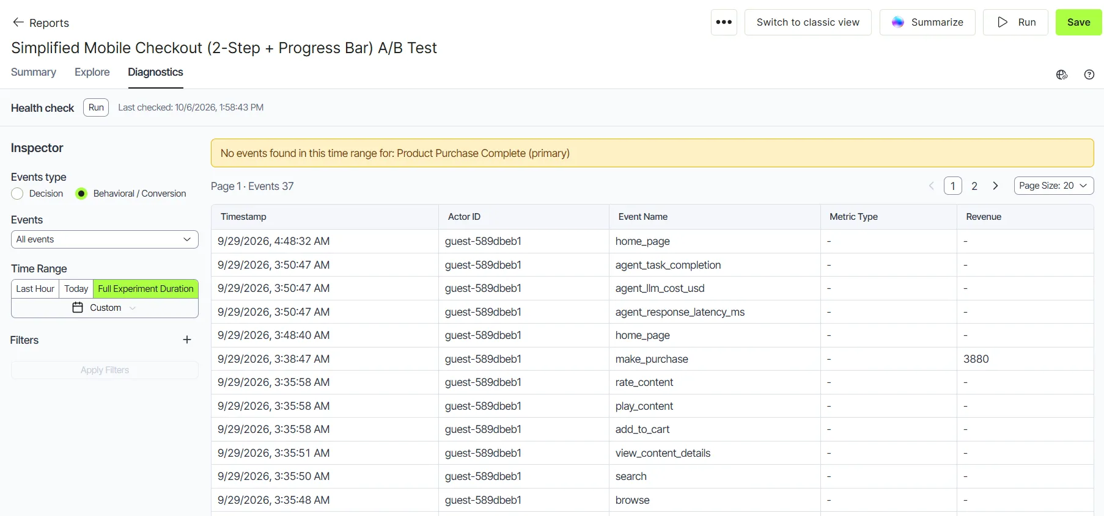
Task: Select the Today time range
Action: [76, 289]
